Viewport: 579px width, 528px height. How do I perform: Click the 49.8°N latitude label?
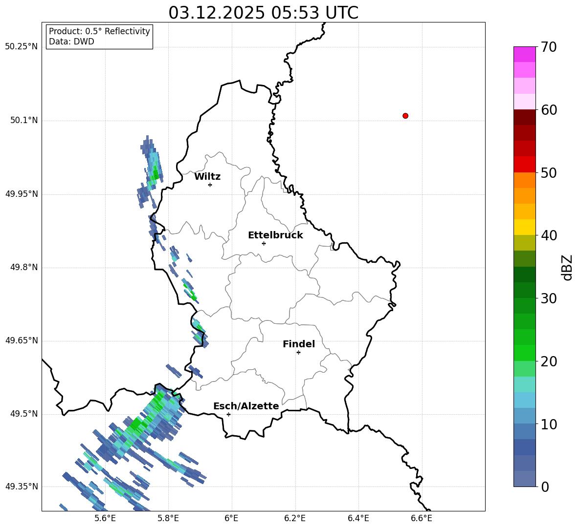point(24,267)
